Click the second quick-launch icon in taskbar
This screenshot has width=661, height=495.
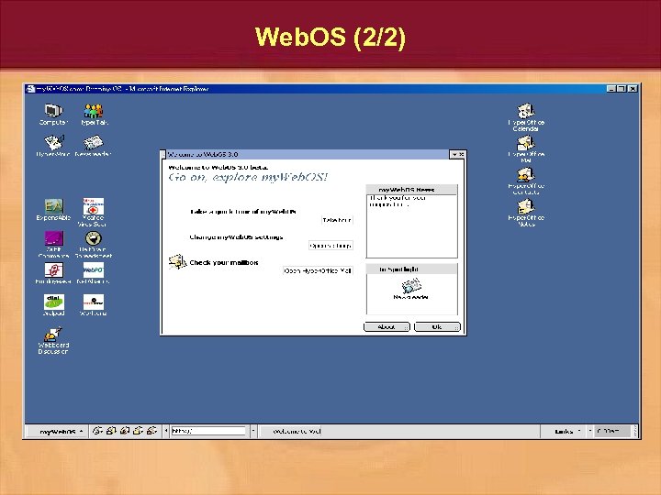[x=111, y=431]
